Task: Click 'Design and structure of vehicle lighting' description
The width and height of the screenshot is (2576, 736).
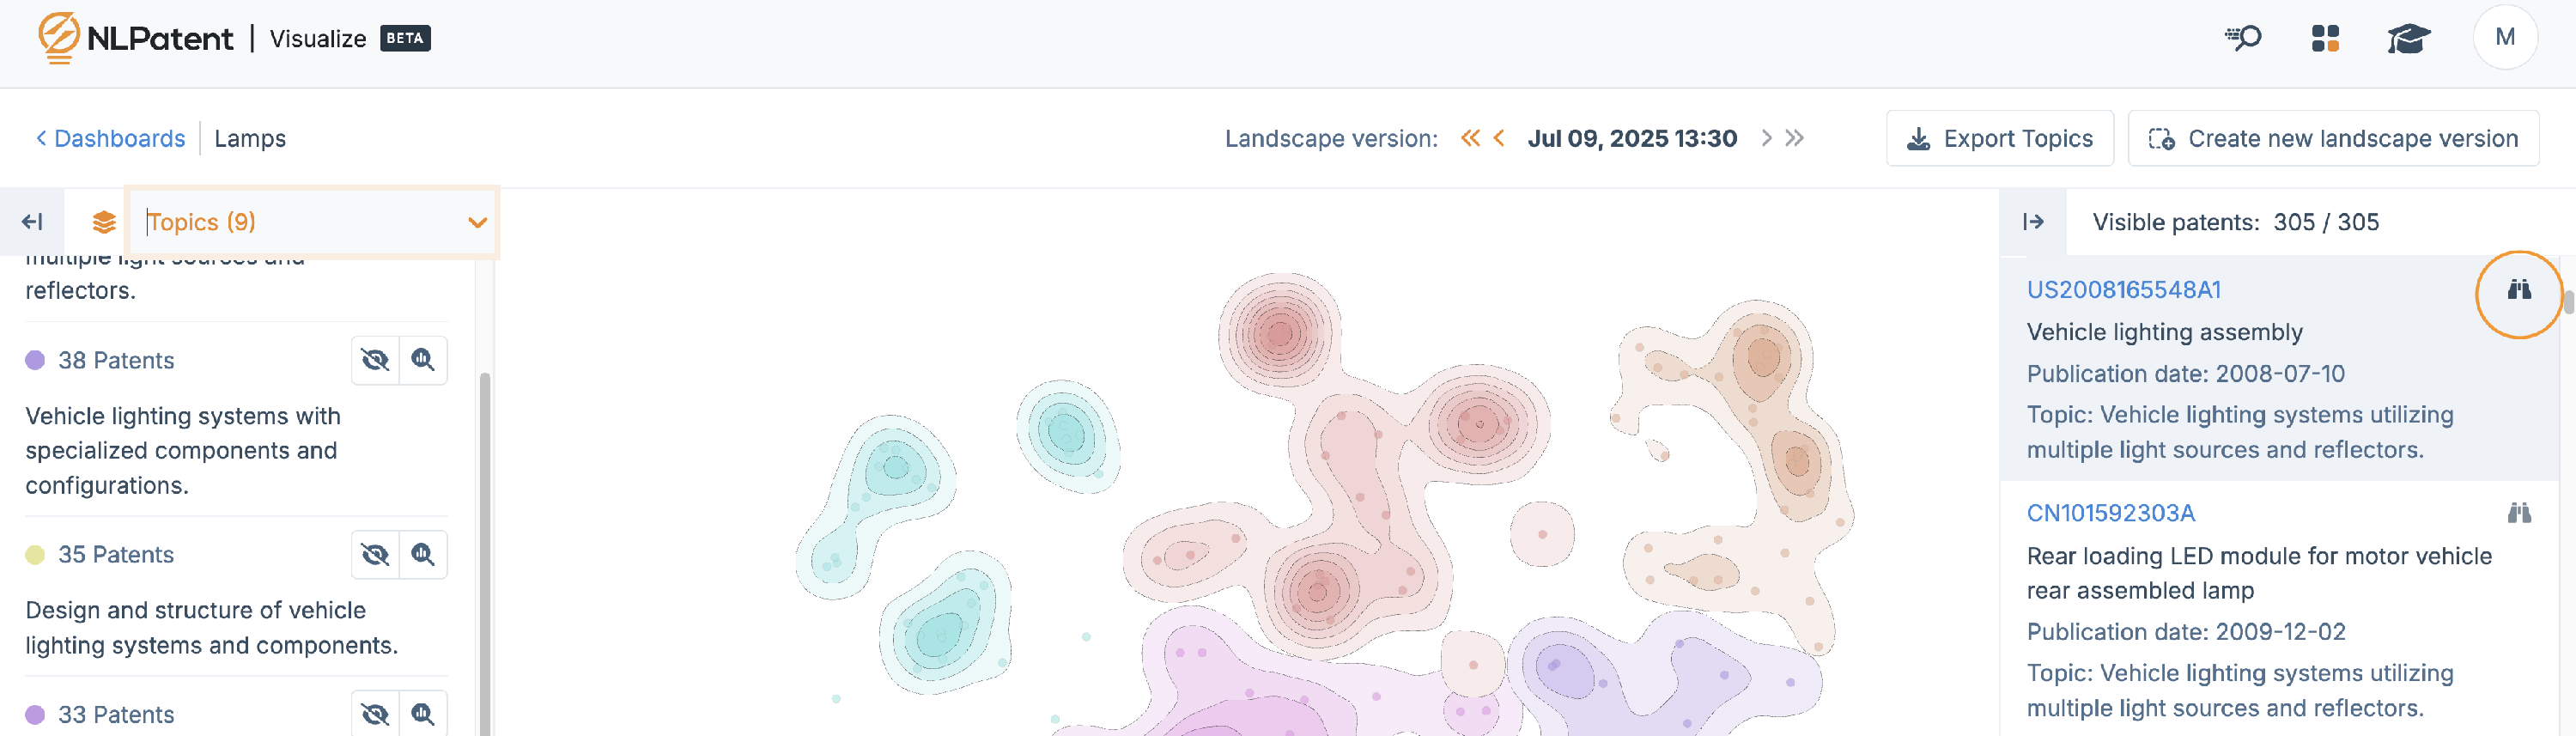Action: pos(212,628)
